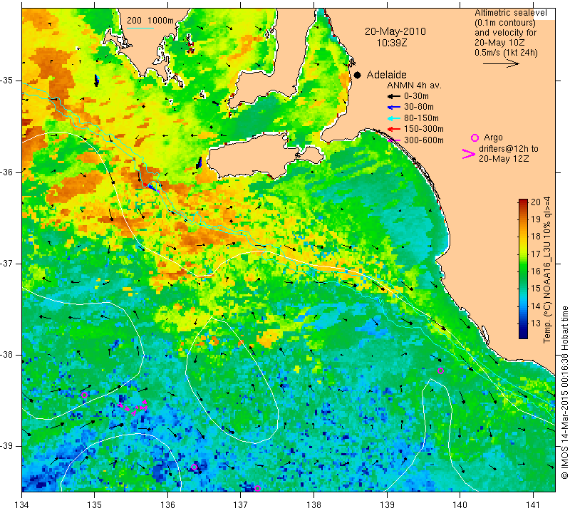Click the '0.5m/s (1kt 24h)' text
Image resolution: width=570 pixels, height=513 pixels.
pos(506,52)
